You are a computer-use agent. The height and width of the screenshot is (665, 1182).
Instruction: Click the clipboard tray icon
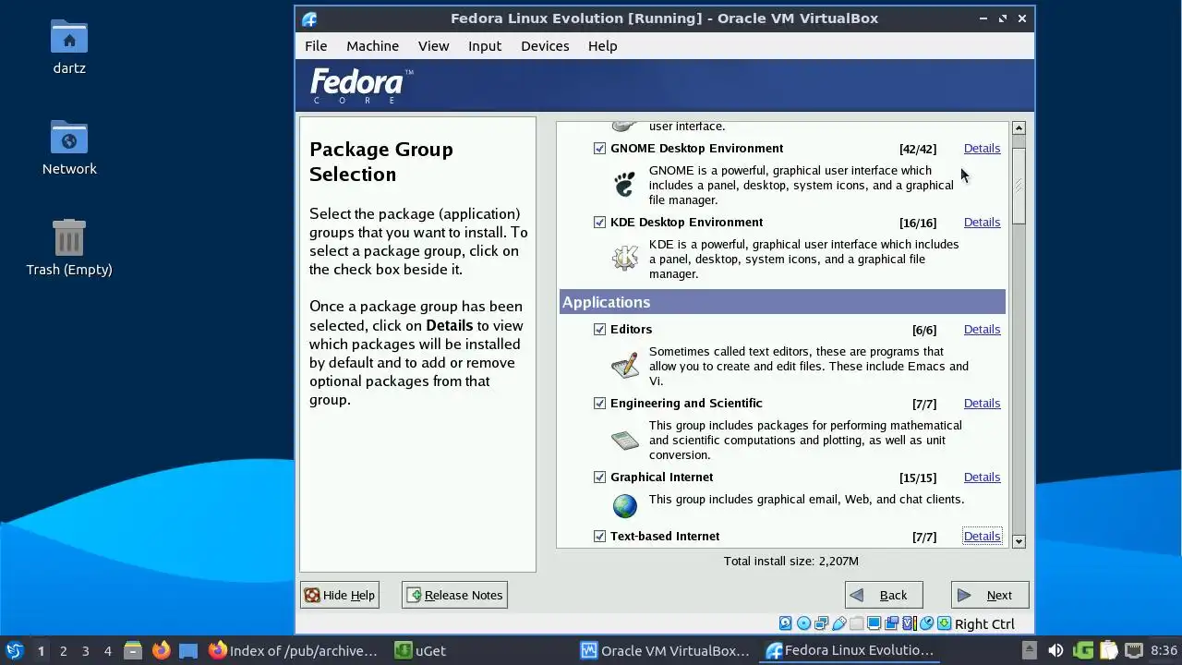[x=1108, y=650]
